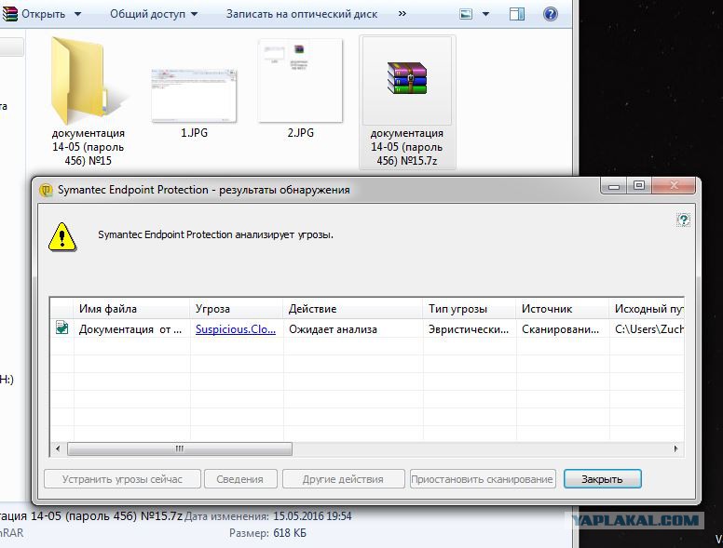Expand the Открыть dropdown arrow
This screenshot has width=723, height=548.
coord(77,14)
